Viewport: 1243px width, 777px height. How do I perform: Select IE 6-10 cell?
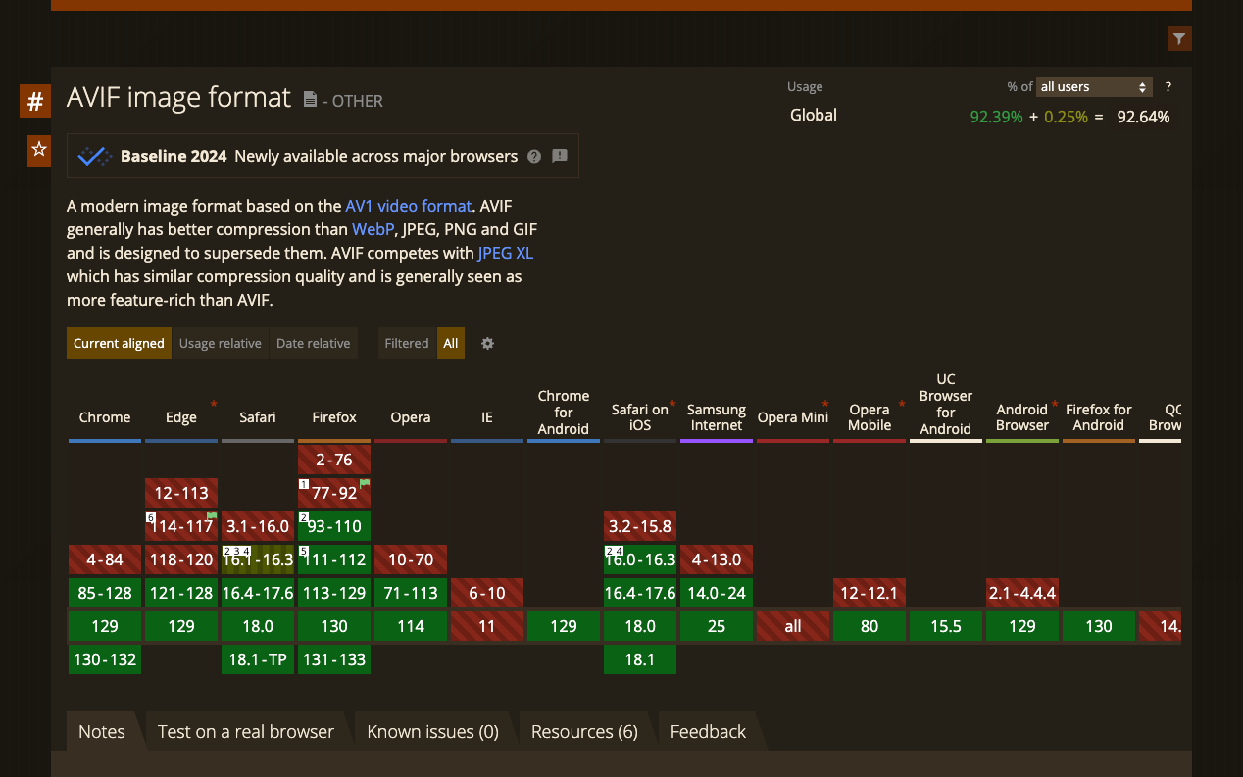(487, 593)
